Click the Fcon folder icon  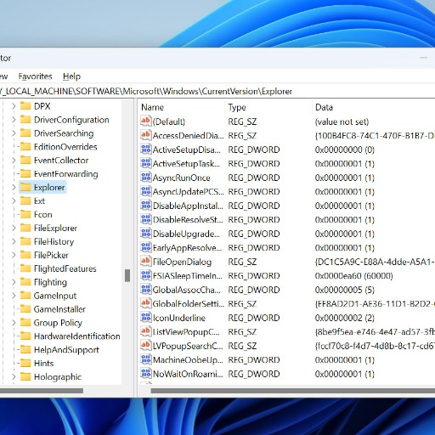(25, 214)
